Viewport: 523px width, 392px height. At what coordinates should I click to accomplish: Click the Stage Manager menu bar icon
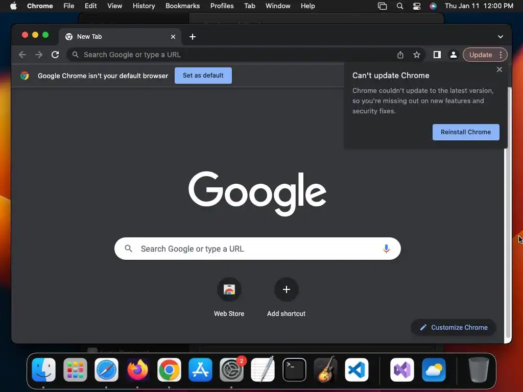click(x=382, y=6)
